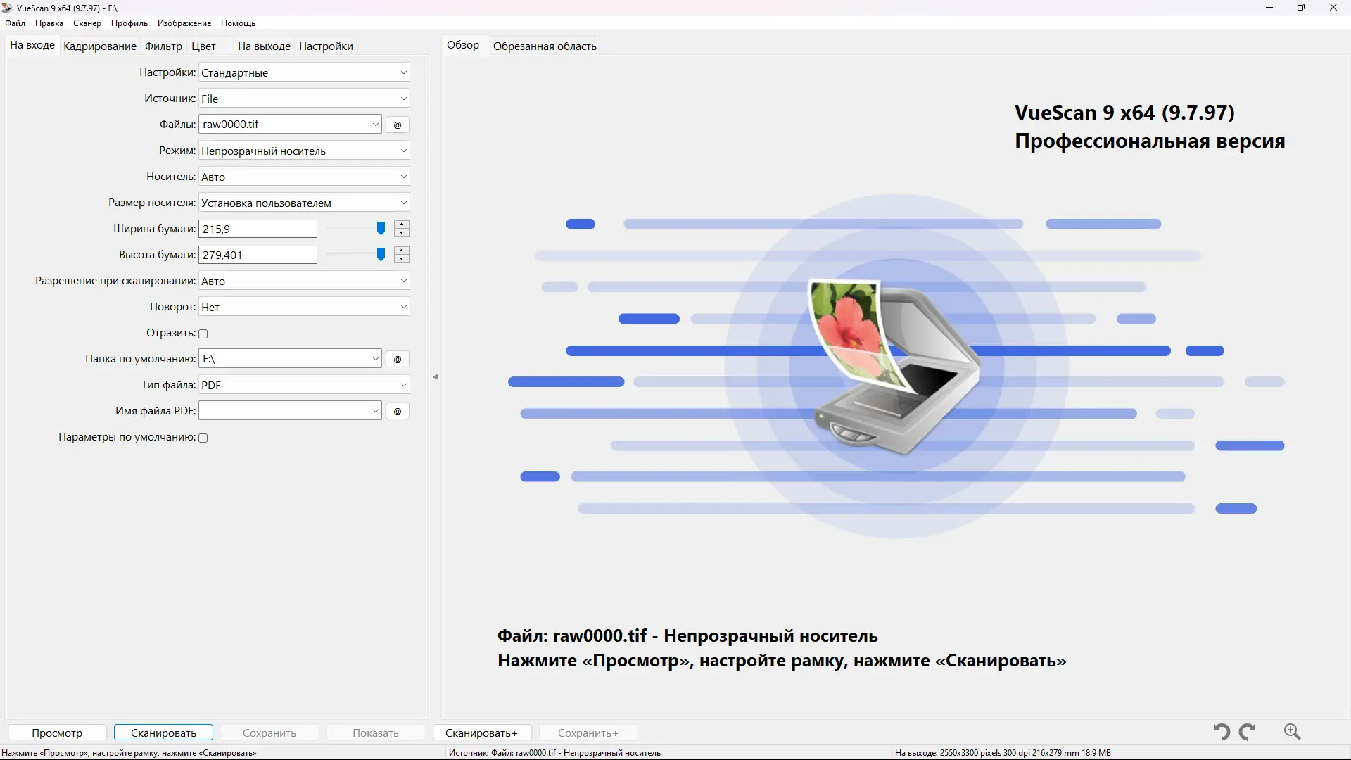Click the Высота бумаги slider handle
The image size is (1351, 760).
pyautogui.click(x=381, y=255)
